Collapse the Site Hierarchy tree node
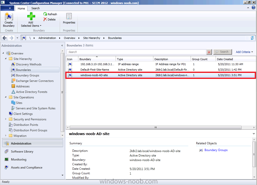257x185 pixels. pos(6,58)
